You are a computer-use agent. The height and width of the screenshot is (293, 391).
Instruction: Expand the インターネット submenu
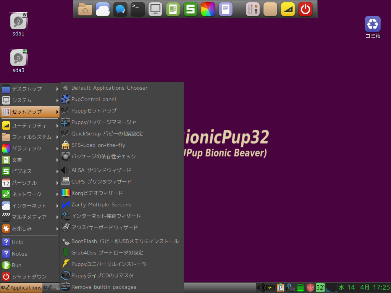(30, 206)
